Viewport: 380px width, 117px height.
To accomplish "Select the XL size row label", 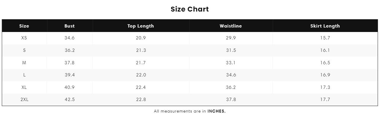I will 24,87.
